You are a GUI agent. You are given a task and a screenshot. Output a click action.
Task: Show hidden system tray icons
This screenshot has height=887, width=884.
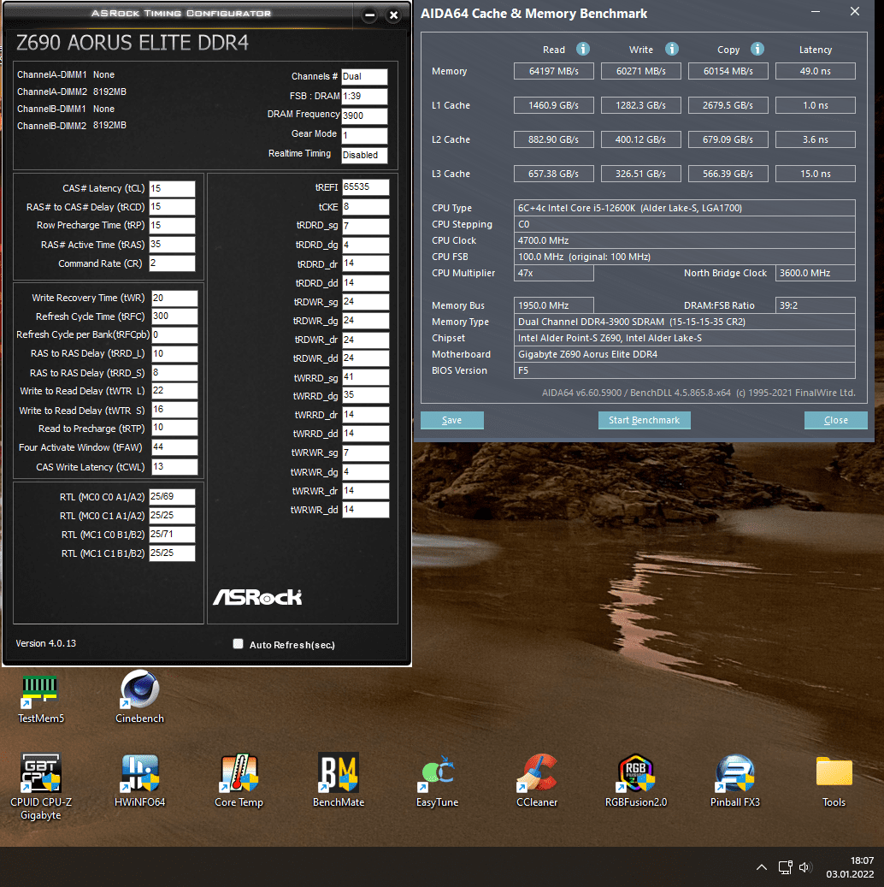point(761,867)
